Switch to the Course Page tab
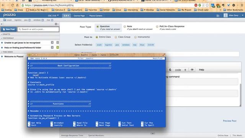245x138 pixels. tap(79, 16)
